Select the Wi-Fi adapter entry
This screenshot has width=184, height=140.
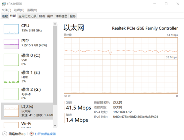tap(27, 124)
